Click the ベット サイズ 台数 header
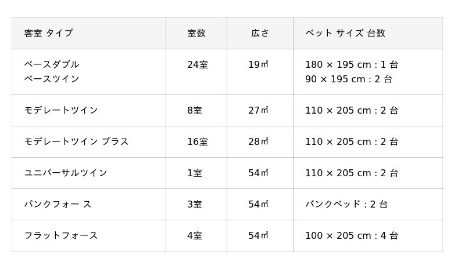The width and height of the screenshot is (465, 269). click(x=345, y=33)
